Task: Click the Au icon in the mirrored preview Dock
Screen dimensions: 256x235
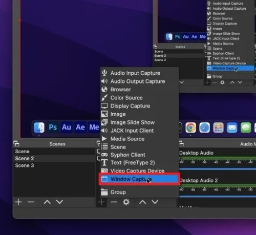Action: (186, 37)
